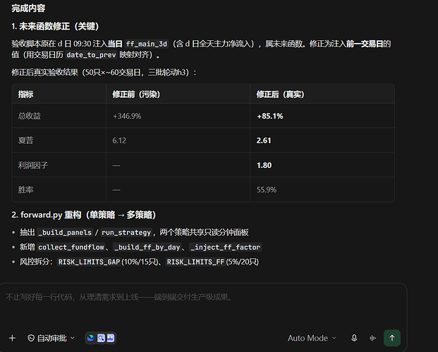The height and width of the screenshot is (352, 438).
Task: Click the _build_ff_by_day code snippet
Action: (x=147, y=247)
